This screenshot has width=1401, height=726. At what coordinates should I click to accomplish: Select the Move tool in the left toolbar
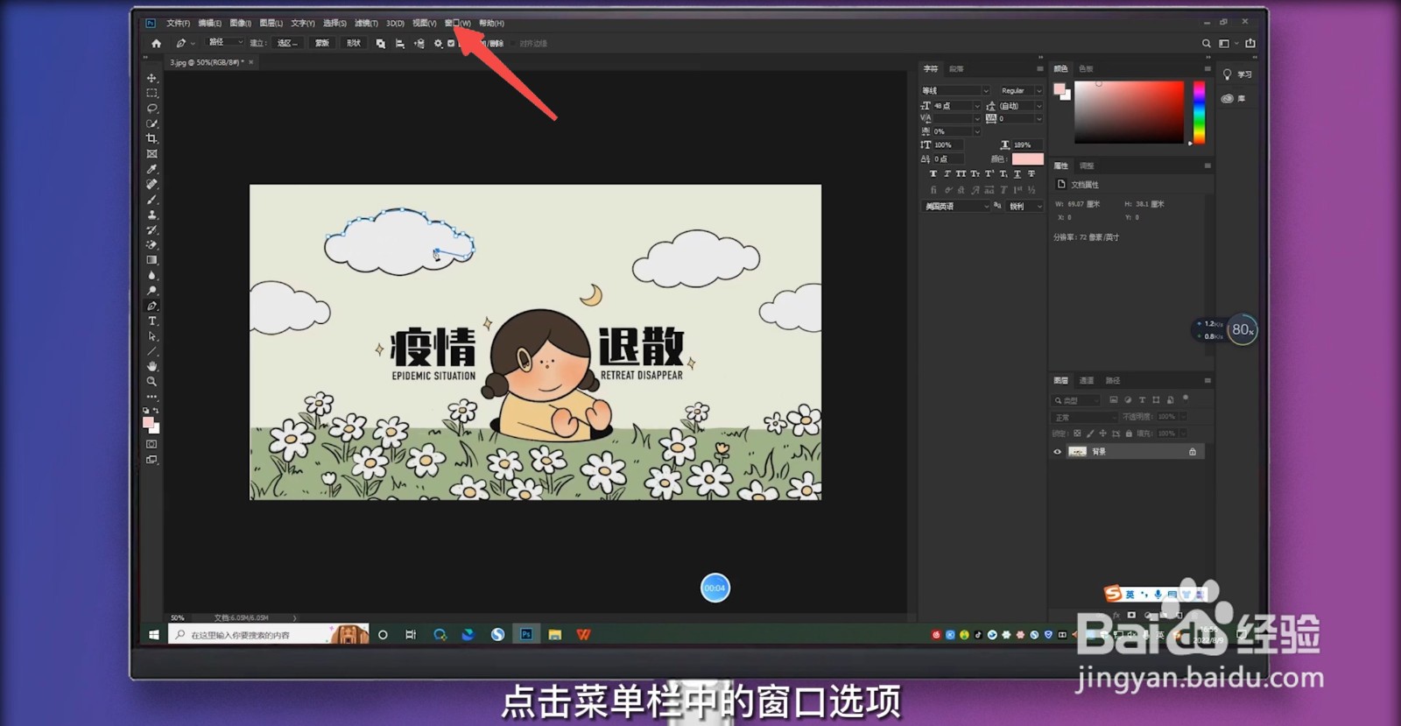151,78
